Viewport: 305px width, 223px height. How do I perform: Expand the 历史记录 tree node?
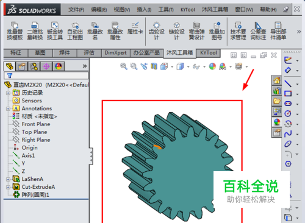tap(8, 93)
